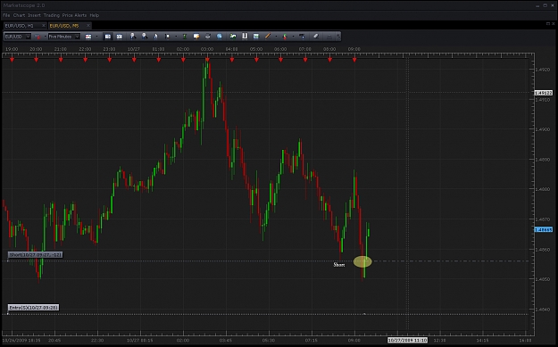Close the EUR/USD, H1 chart tab
Viewport: 558px width, 347px height.
click(44, 26)
